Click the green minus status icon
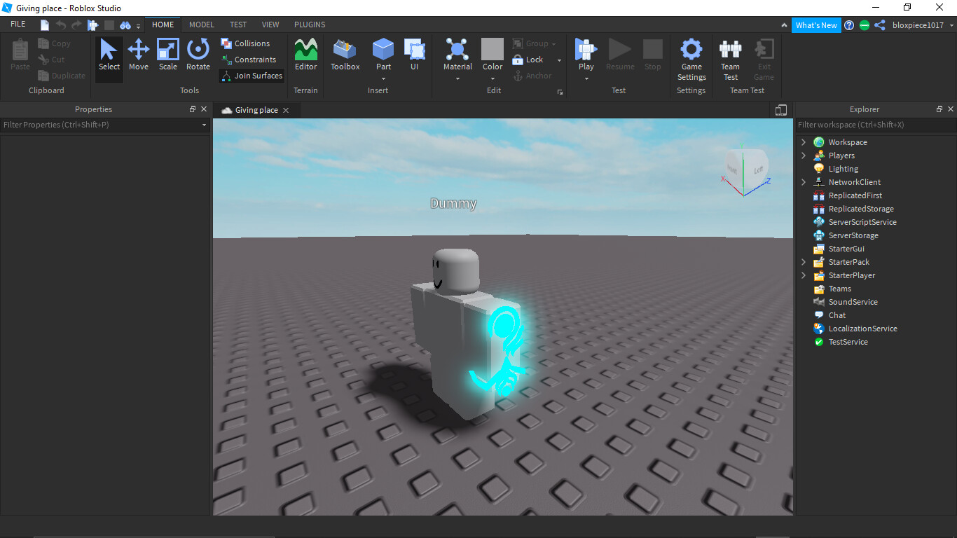This screenshot has width=957, height=538. [865, 25]
